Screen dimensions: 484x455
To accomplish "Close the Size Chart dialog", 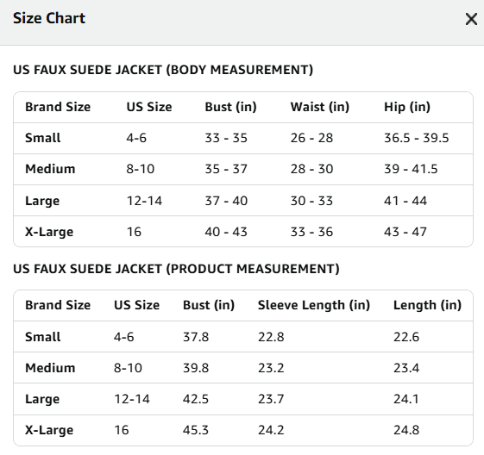I will click(x=471, y=19).
